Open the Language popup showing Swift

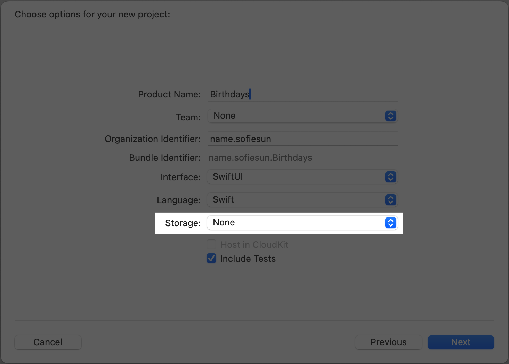[296, 200]
